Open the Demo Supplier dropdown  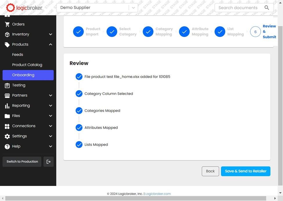point(133,8)
